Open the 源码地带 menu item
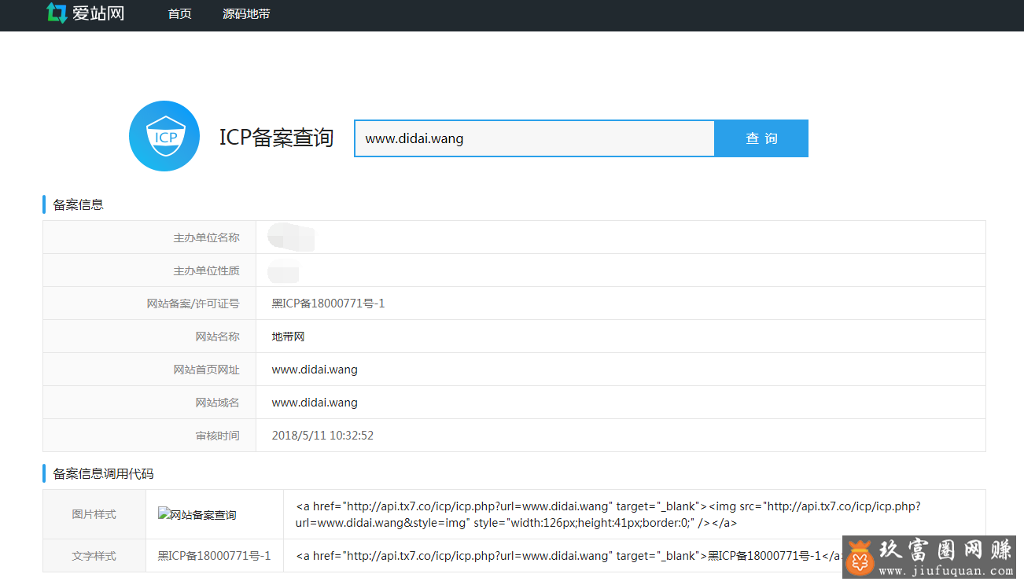The height and width of the screenshot is (585, 1024). pos(246,14)
